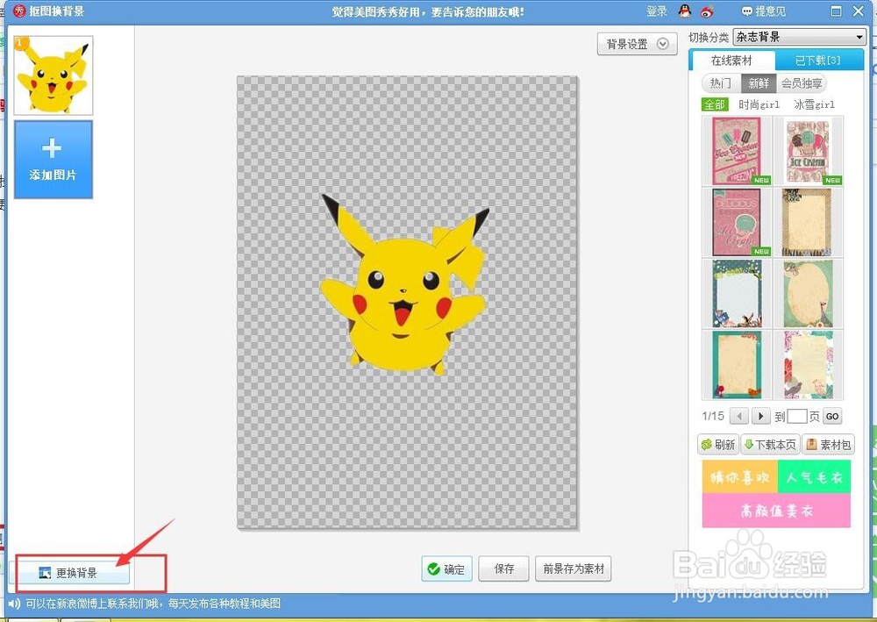Viewport: 877px width, 622px height.
Task: Select the beige vintage fringe background
Action: pos(809,222)
